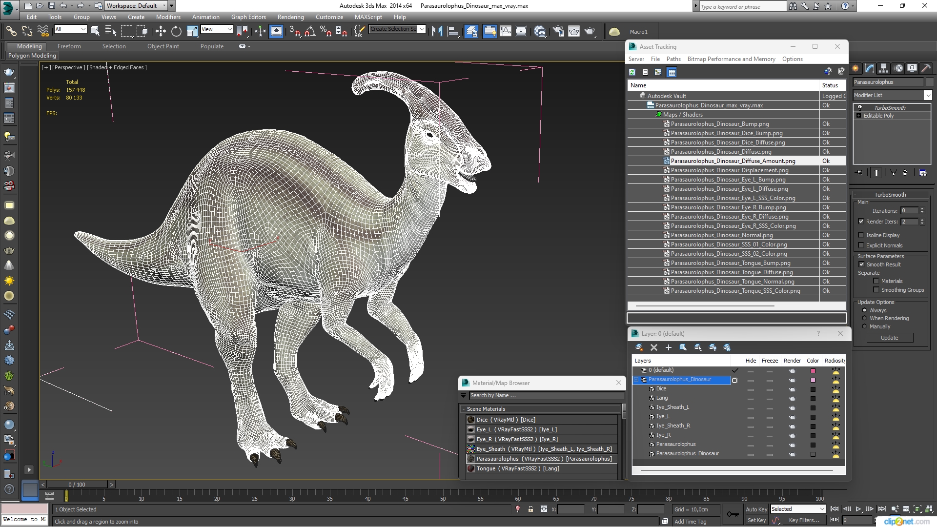Select When Rendering update option
This screenshot has height=527, width=937.
[864, 318]
